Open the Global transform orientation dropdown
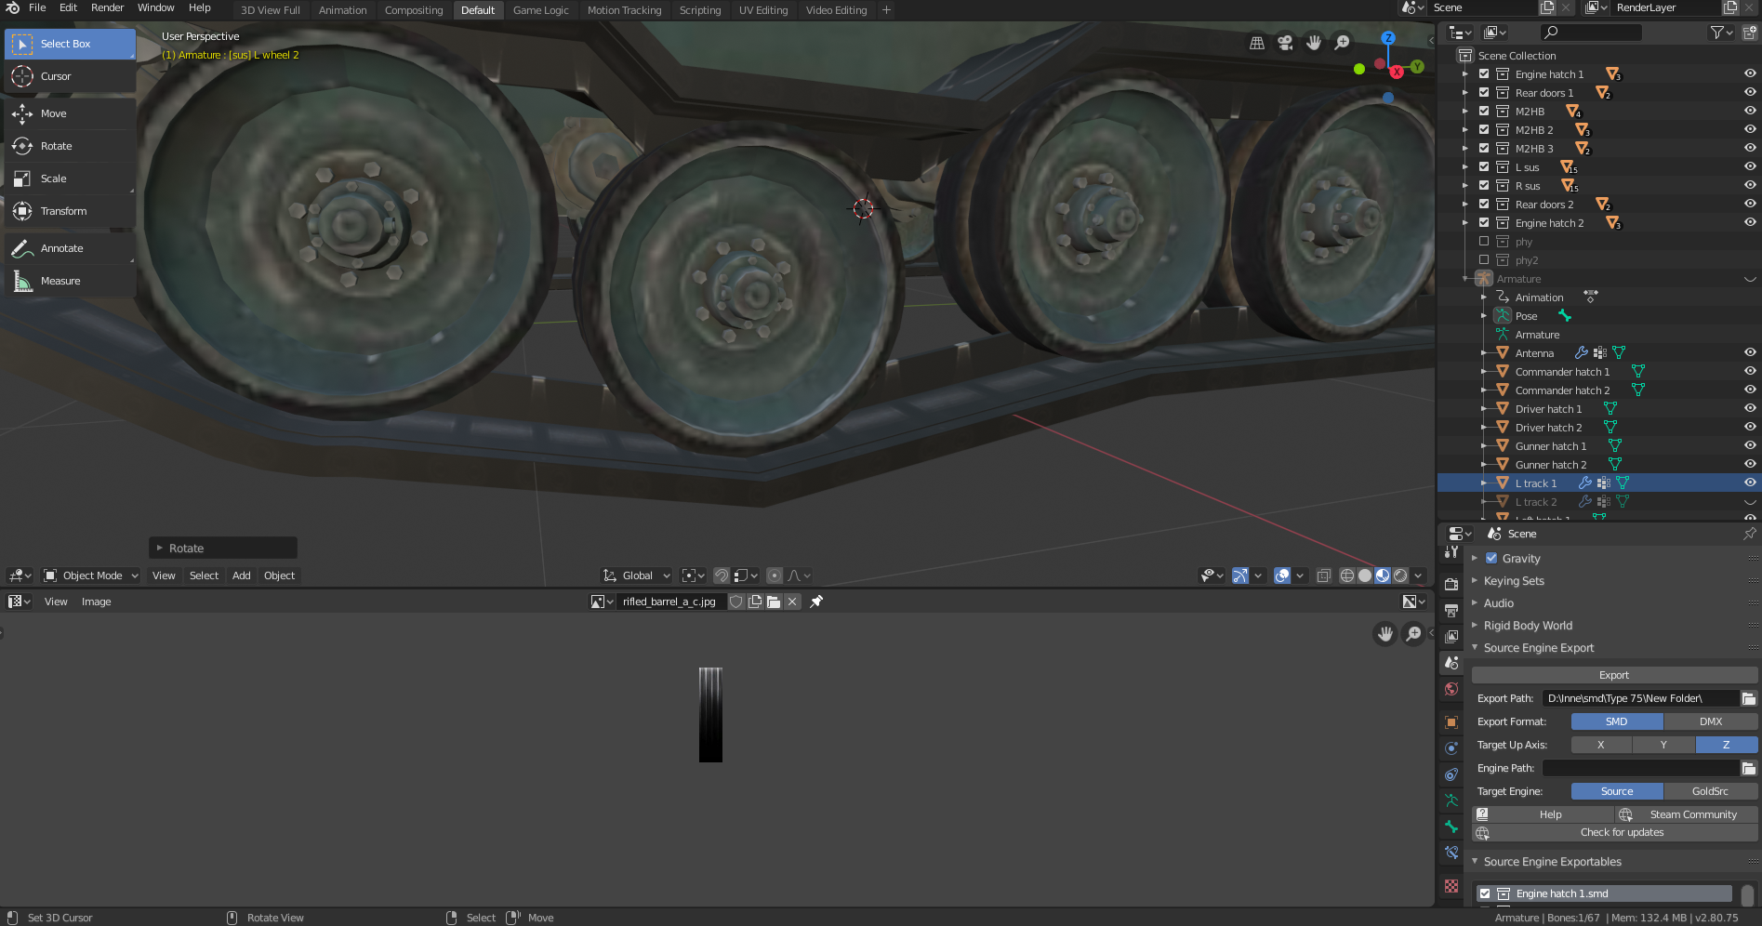Screen dimensions: 1762x926 coord(636,575)
